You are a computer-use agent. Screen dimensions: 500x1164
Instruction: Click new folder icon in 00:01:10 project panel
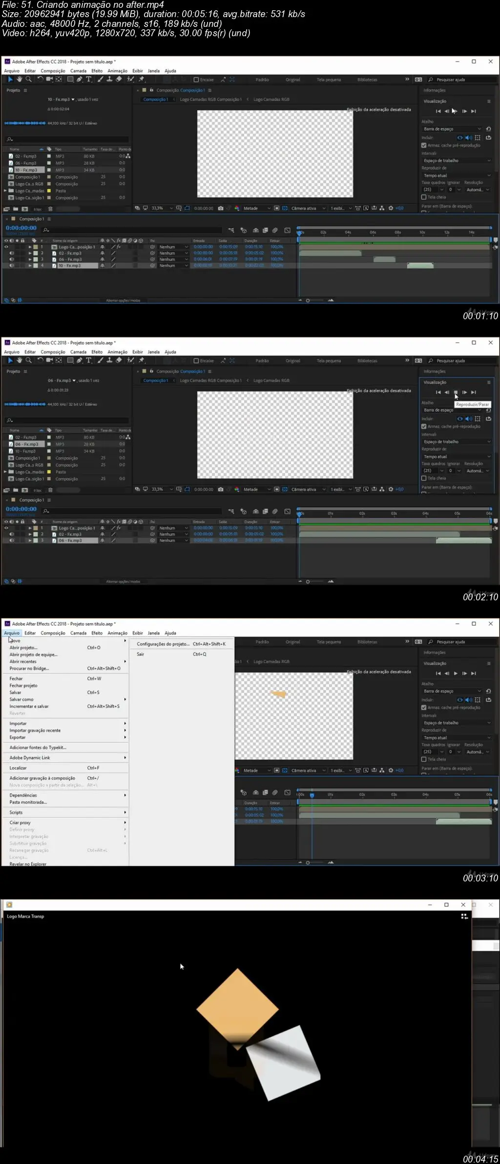click(x=16, y=209)
